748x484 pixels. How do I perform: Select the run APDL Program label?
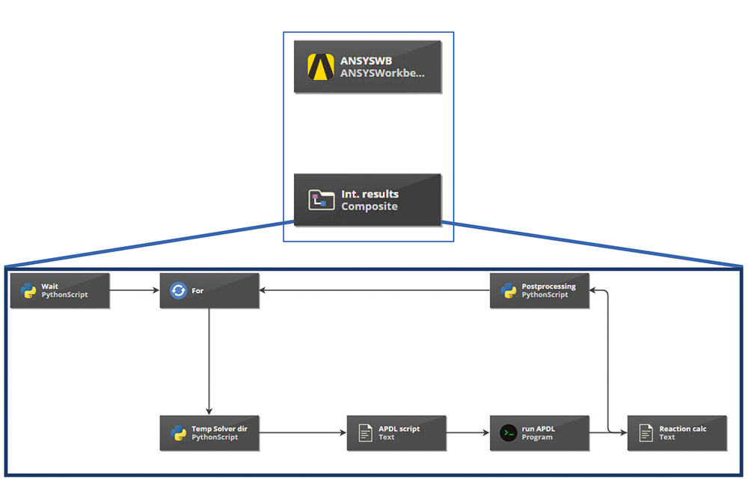pyautogui.click(x=538, y=433)
